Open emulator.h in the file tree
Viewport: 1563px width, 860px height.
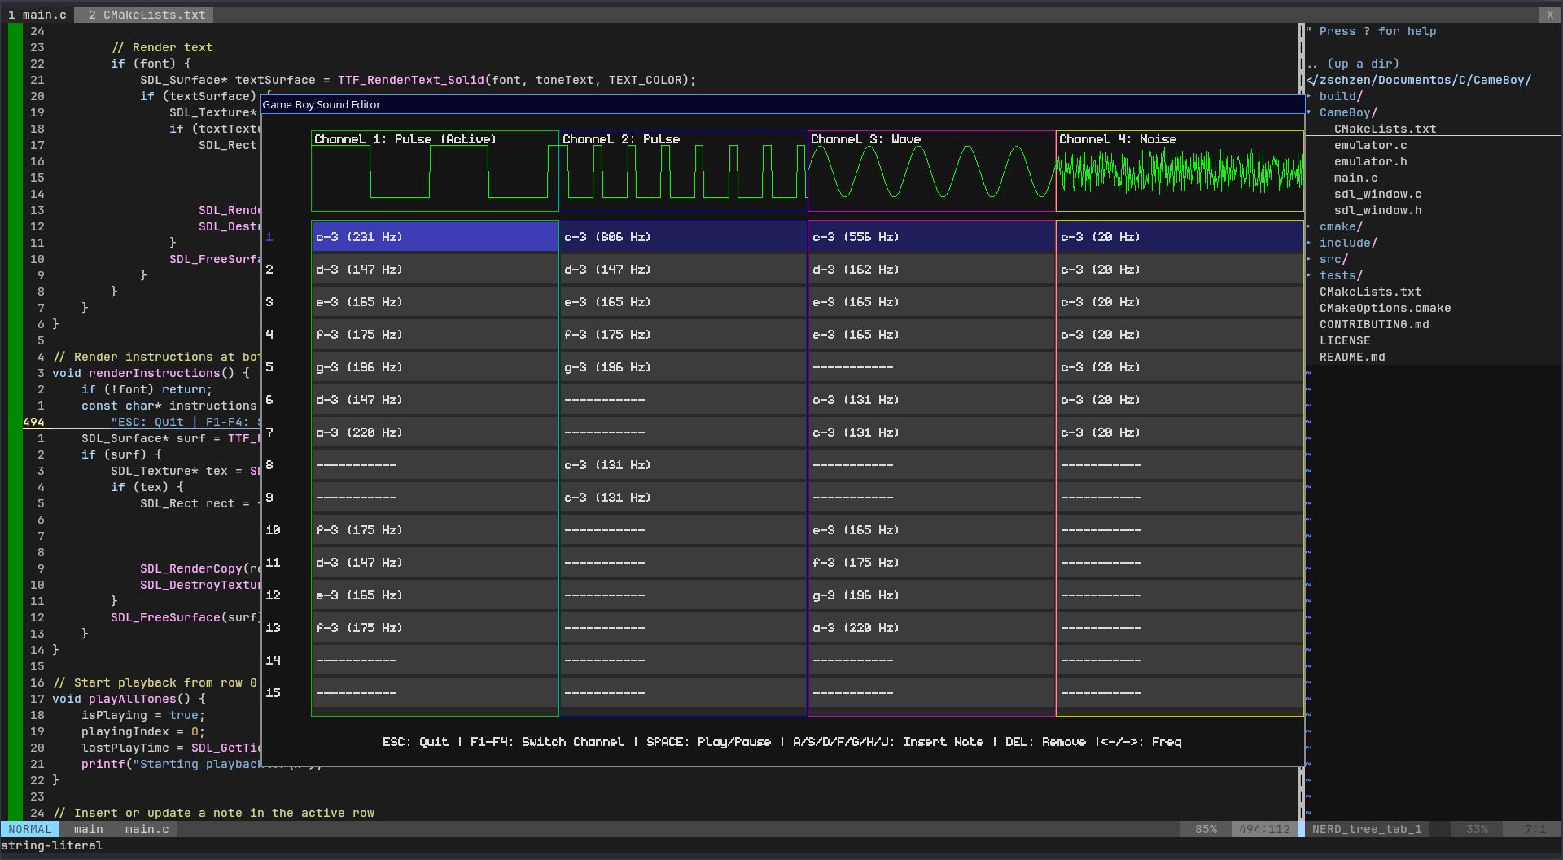(x=1370, y=161)
